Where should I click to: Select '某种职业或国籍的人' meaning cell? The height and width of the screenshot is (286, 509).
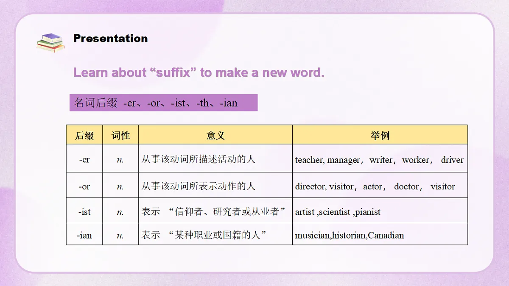pyautogui.click(x=215, y=234)
